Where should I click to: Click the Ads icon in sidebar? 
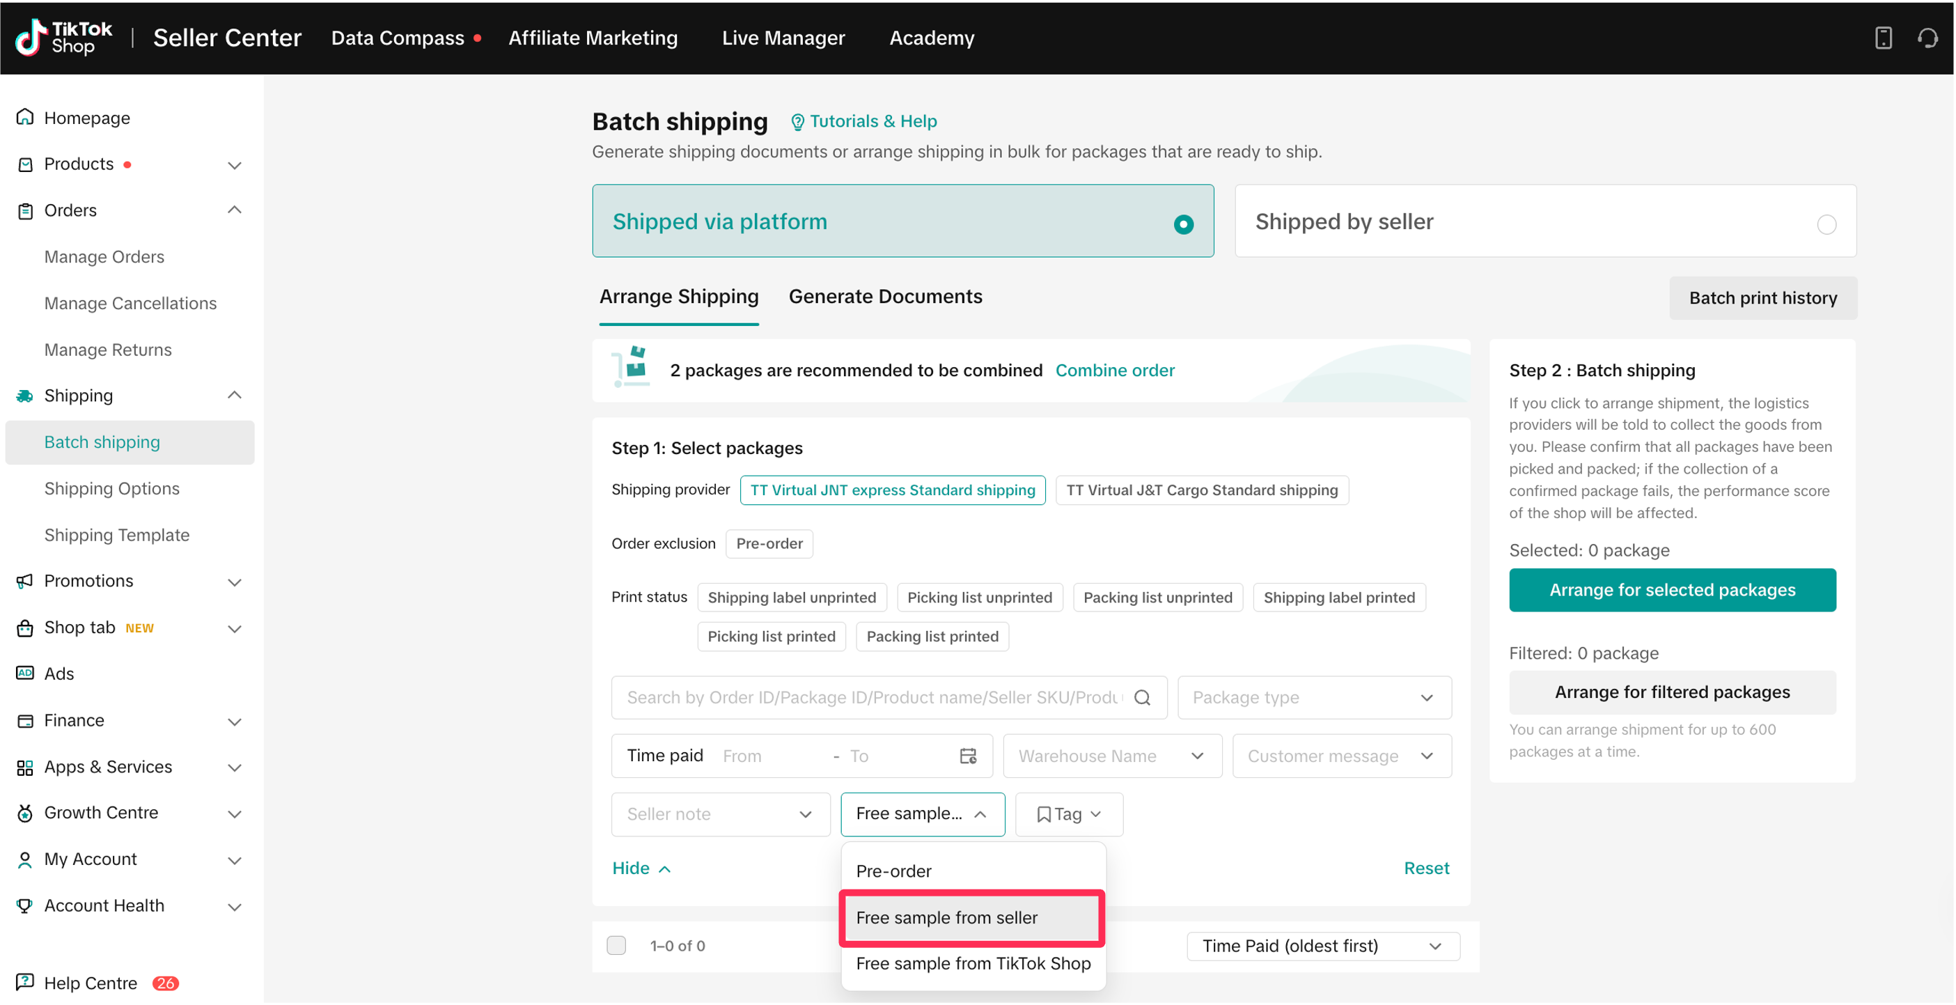[25, 673]
